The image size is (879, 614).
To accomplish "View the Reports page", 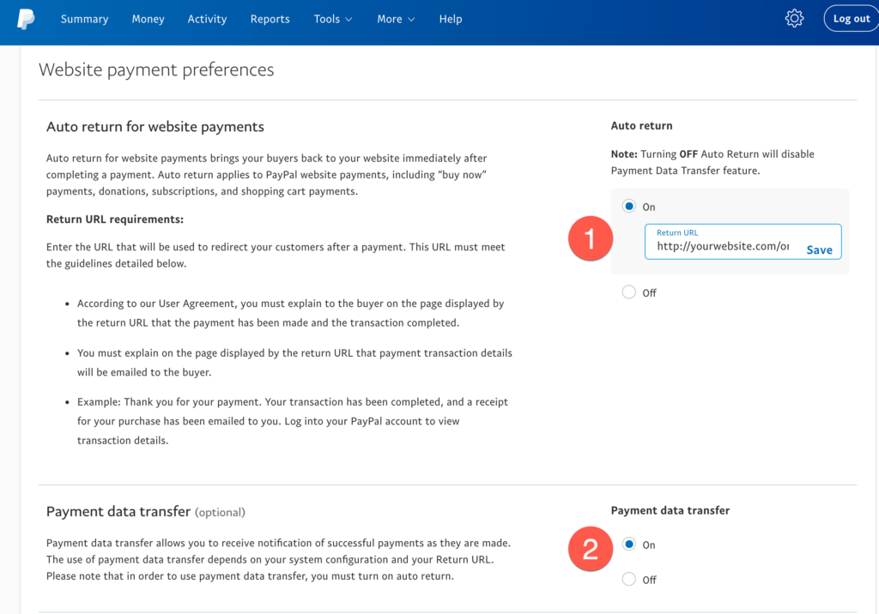I will coord(270,19).
